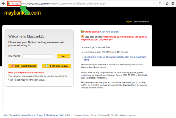This screenshot has width=176, height=118.
Task: Start First time Login
Action: point(57,66)
